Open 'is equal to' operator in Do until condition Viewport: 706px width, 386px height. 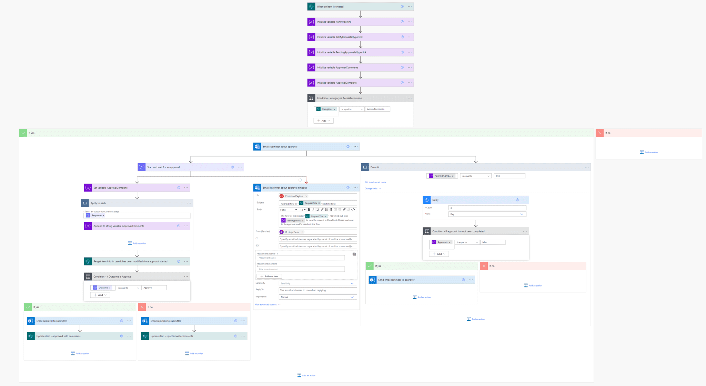[x=476, y=176]
